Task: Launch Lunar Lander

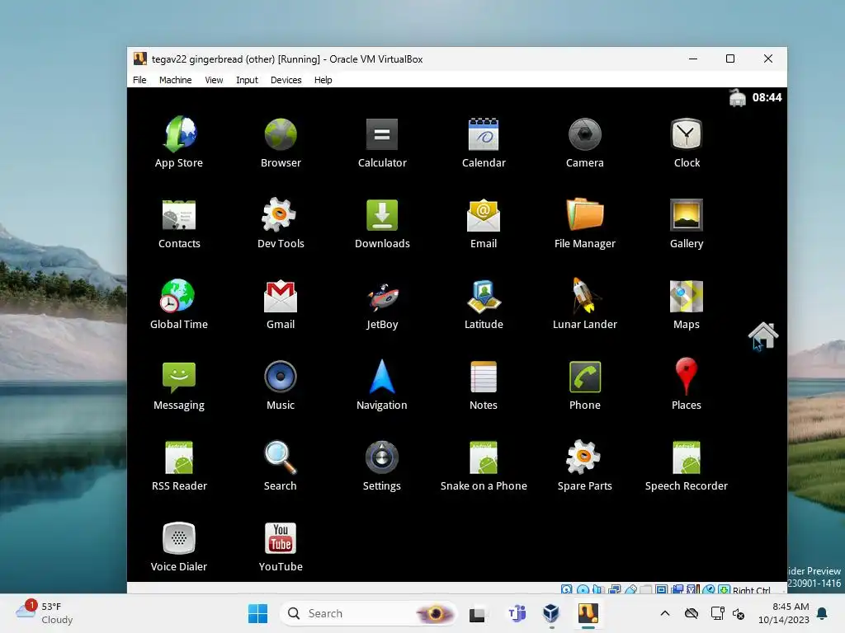Action: click(585, 303)
